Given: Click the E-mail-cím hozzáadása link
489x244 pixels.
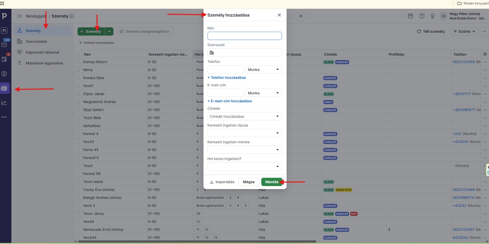Looking at the screenshot, I should click(x=230, y=101).
